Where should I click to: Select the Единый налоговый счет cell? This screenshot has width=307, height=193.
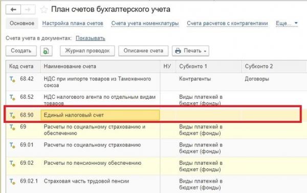point(100,115)
